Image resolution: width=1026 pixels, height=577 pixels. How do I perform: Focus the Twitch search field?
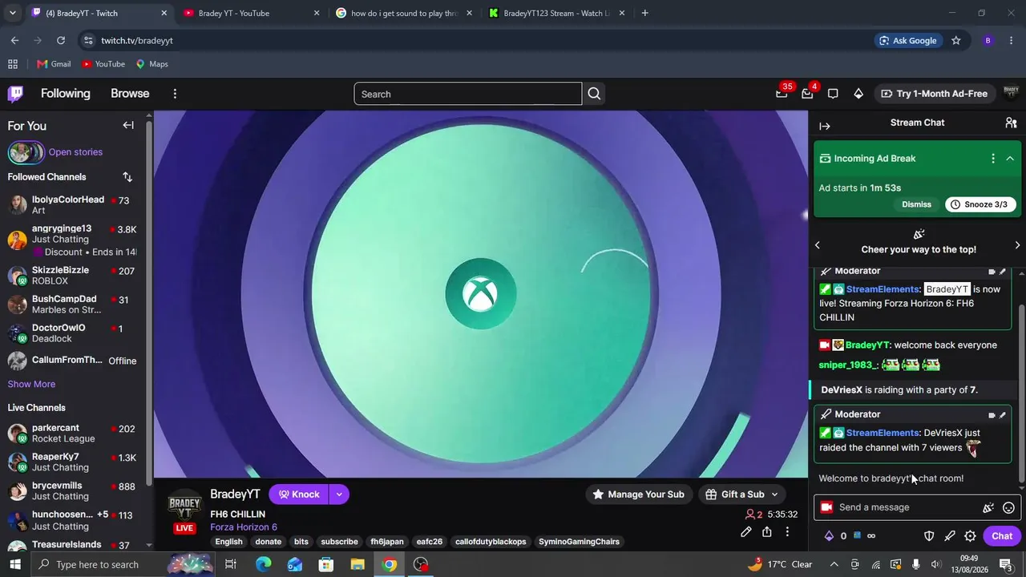coord(468,94)
